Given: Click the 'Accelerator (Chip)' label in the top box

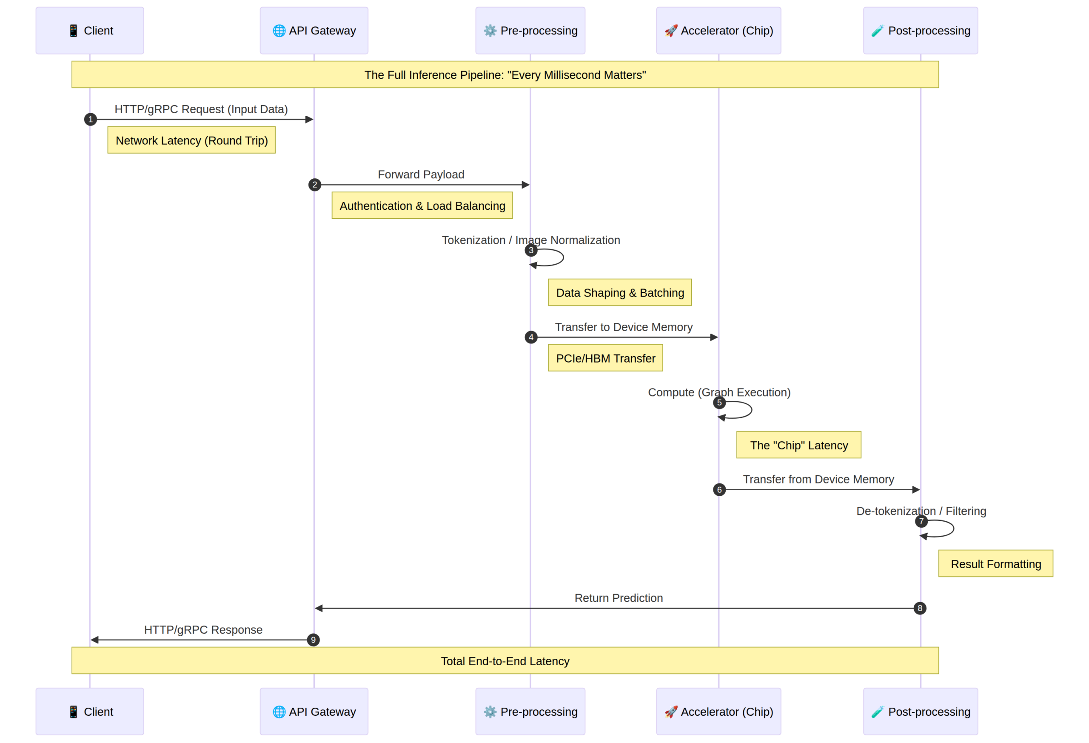Looking at the screenshot, I should (x=727, y=31).
